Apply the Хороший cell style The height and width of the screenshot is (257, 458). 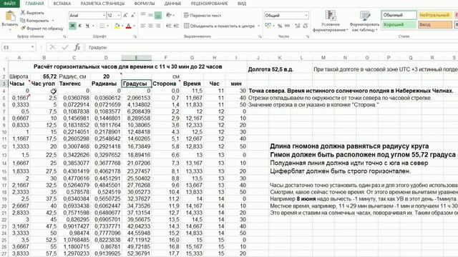tap(399, 25)
